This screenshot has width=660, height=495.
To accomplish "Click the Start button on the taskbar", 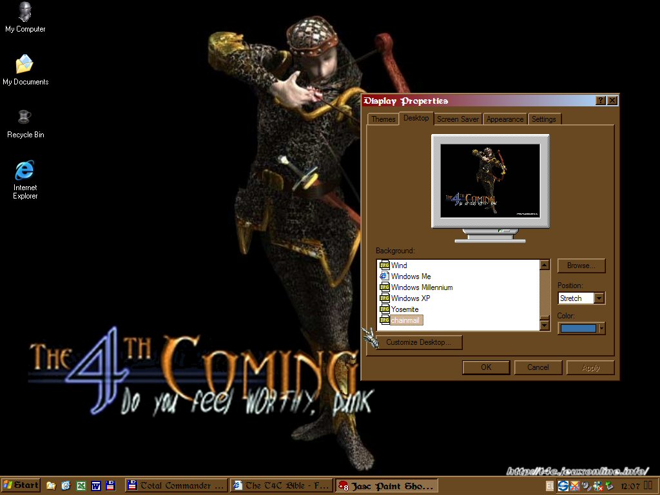I will 21,485.
